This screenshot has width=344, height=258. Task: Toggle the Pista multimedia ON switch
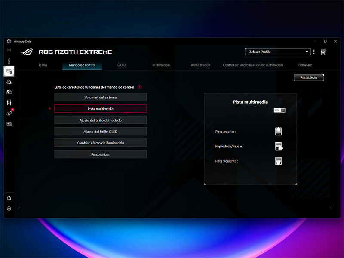click(x=279, y=110)
